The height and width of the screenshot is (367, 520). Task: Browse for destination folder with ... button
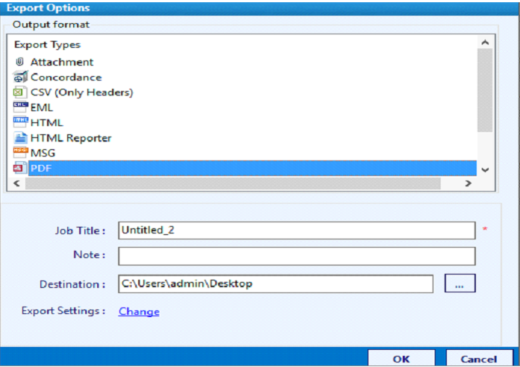pyautogui.click(x=459, y=283)
